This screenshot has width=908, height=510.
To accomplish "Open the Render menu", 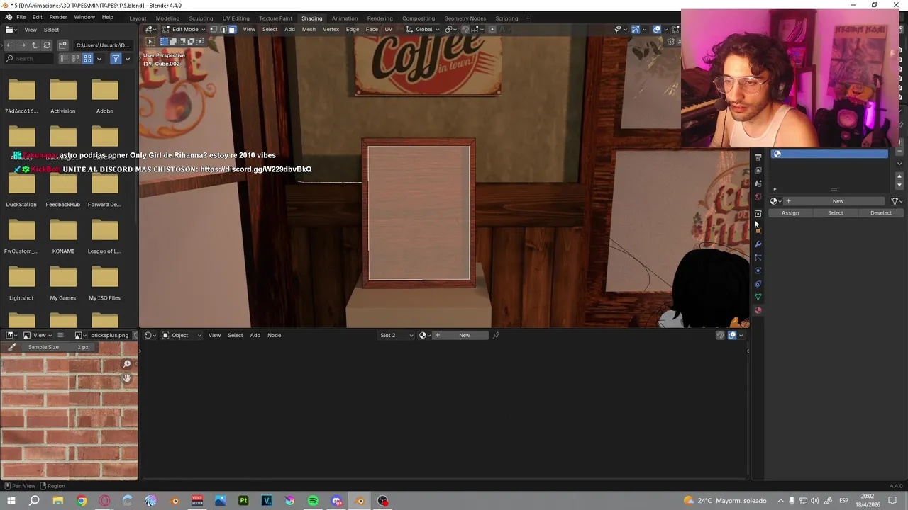I will click(x=58, y=17).
